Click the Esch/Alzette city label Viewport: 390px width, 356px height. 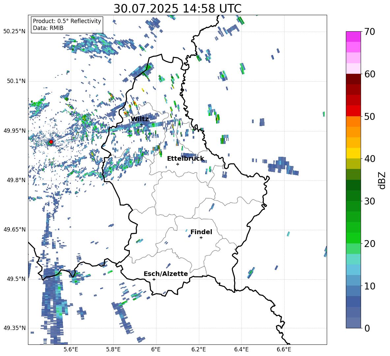click(x=166, y=274)
